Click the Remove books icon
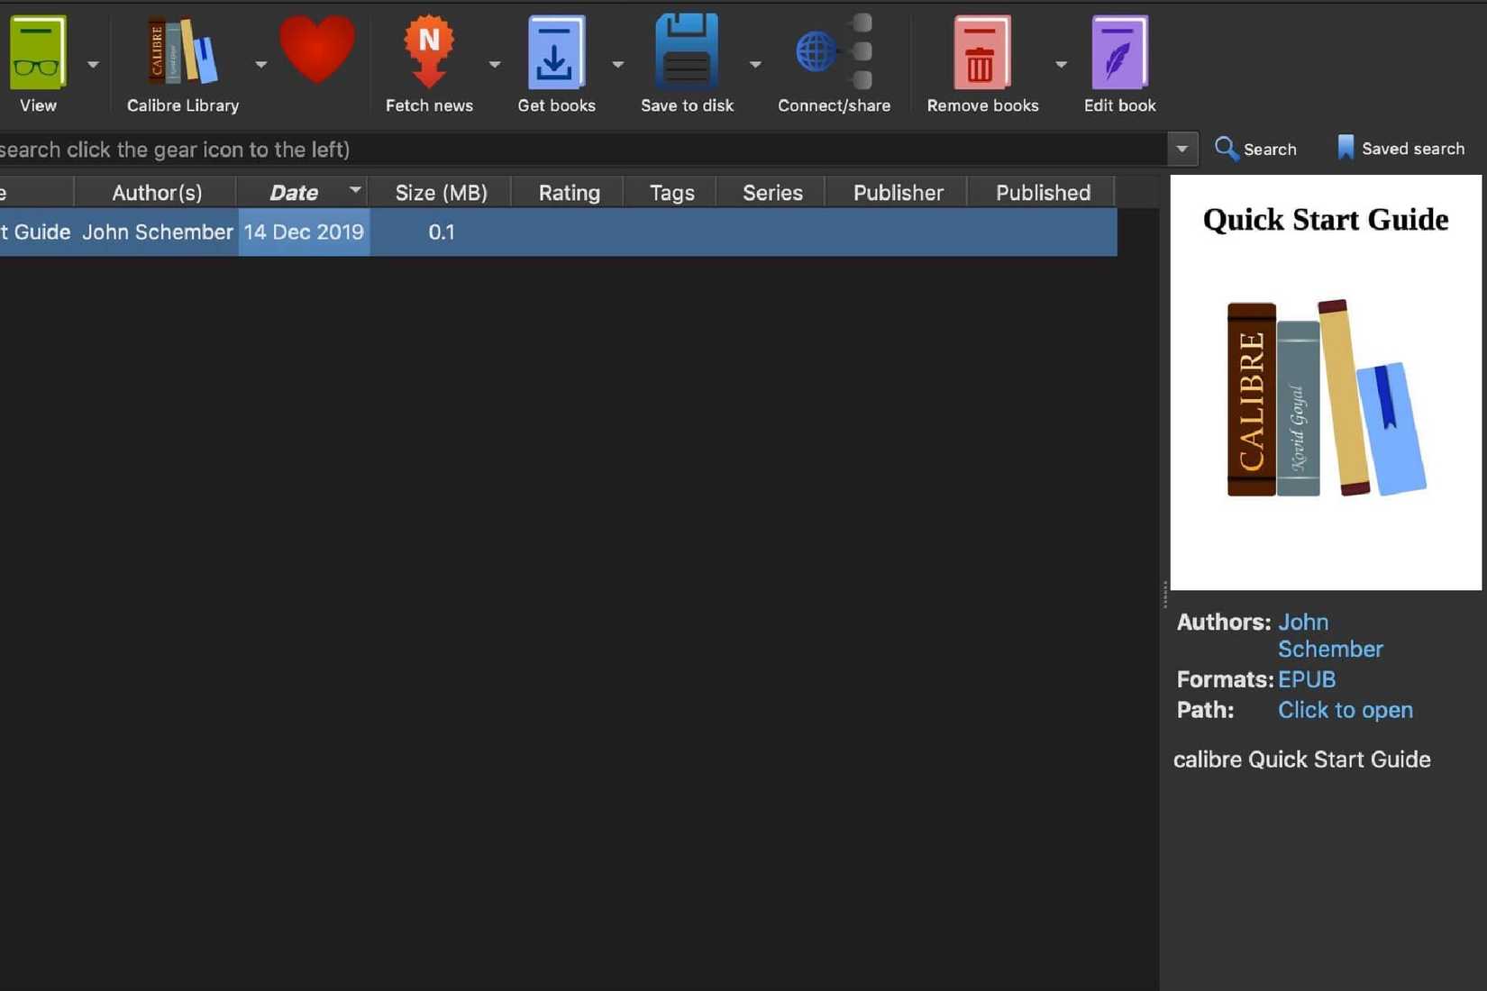Screen dimensions: 1487x991 pyautogui.click(x=981, y=54)
